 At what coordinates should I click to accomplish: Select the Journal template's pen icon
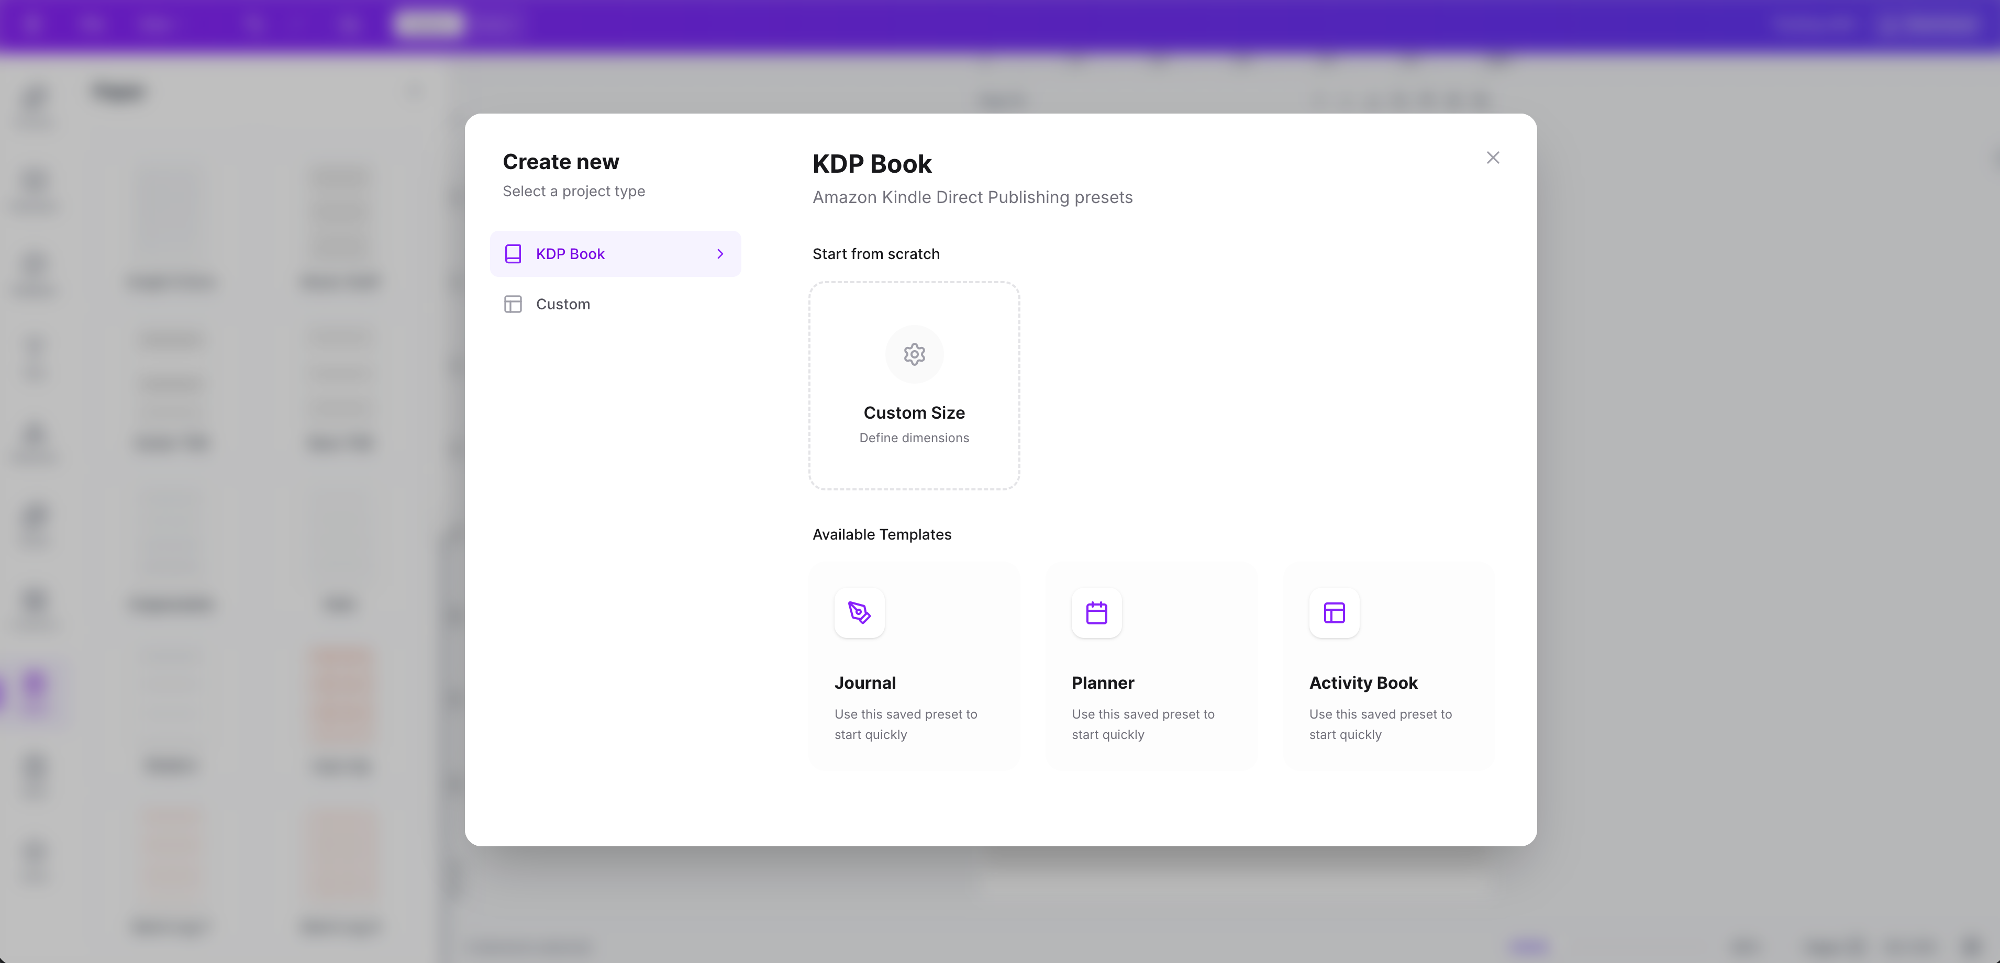point(859,613)
